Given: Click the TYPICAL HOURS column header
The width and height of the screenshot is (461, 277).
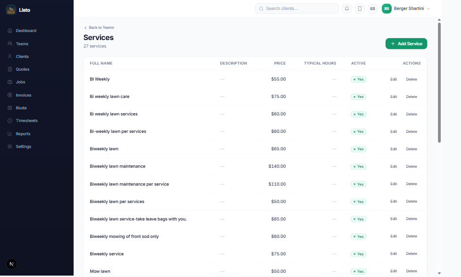Looking at the screenshot, I should pos(320,63).
